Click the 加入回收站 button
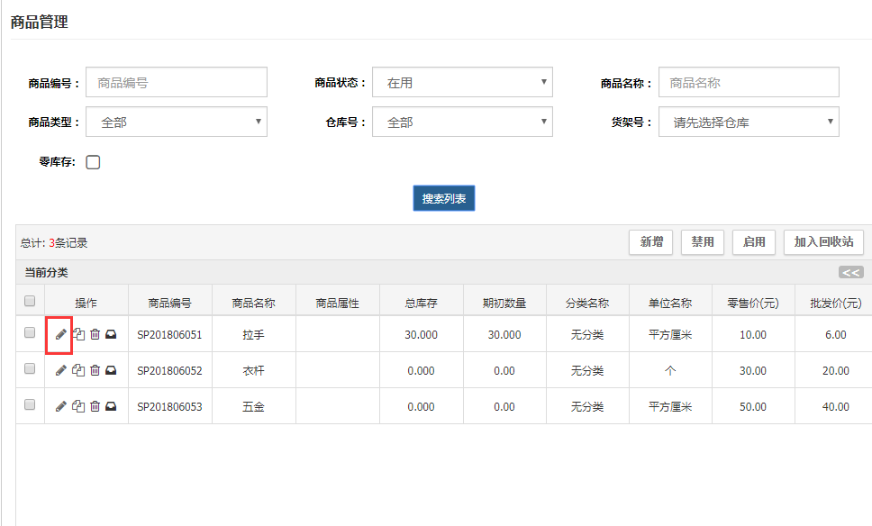Image resolution: width=872 pixels, height=526 pixels. pos(823,242)
